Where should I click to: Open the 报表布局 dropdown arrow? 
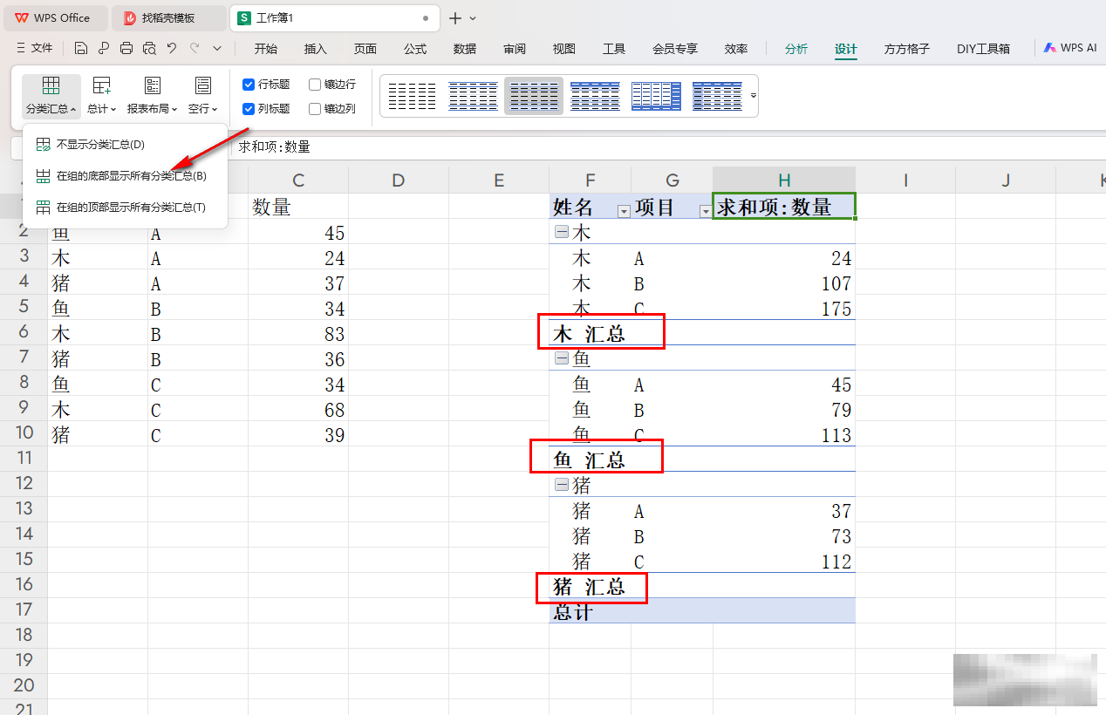point(174,110)
